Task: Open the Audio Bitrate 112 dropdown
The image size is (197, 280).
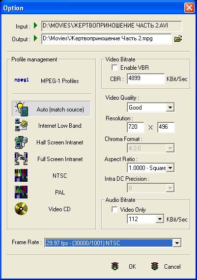Action: (x=160, y=219)
